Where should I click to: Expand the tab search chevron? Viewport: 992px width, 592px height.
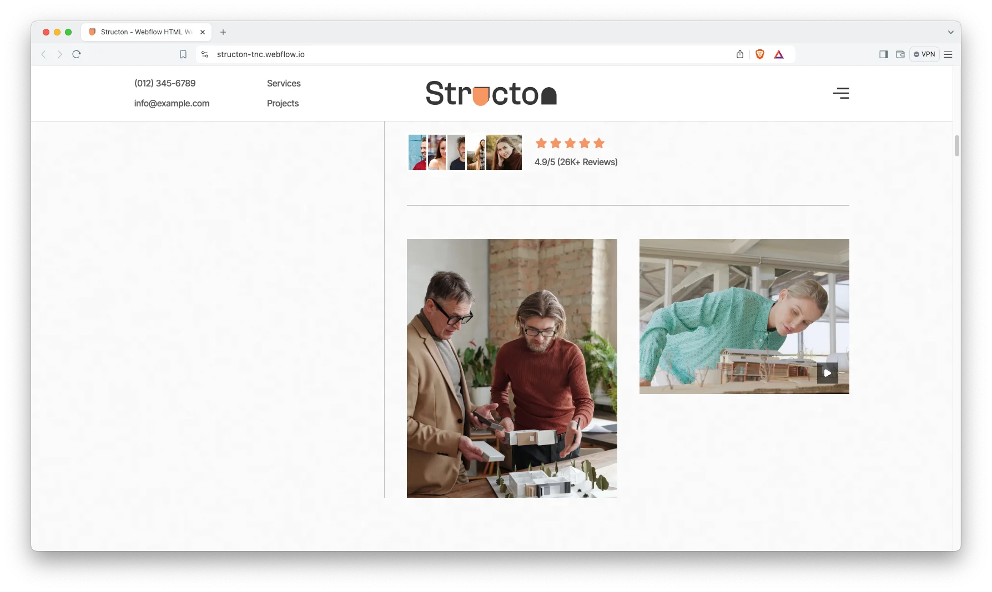tap(950, 32)
